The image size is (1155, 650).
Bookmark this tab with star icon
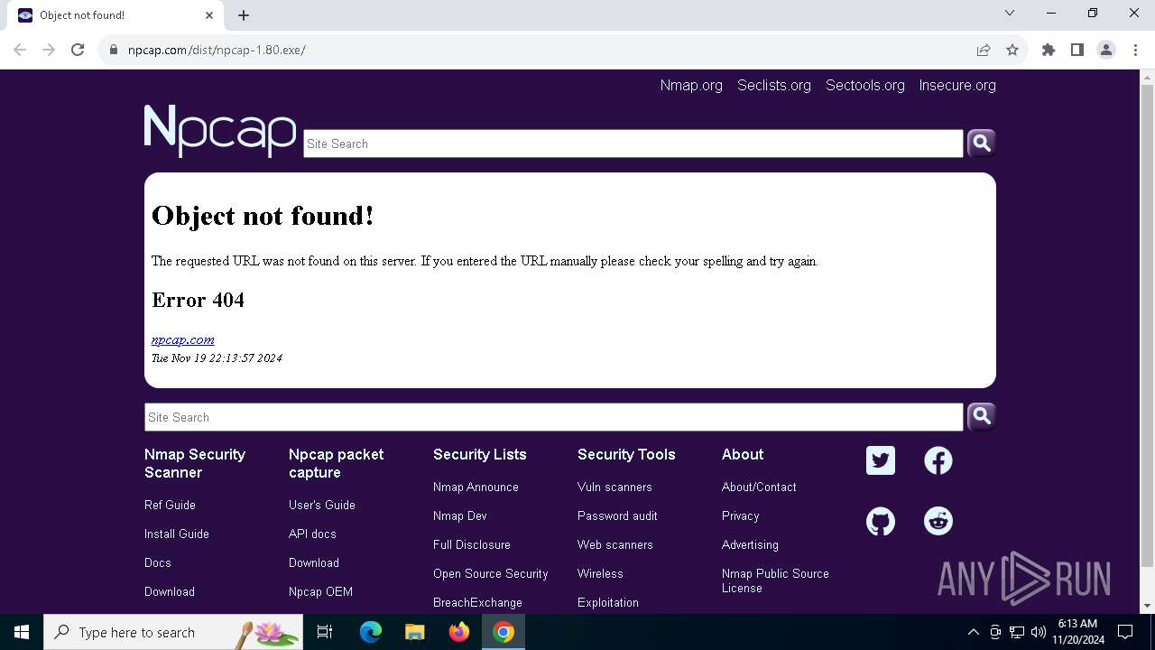click(1012, 50)
